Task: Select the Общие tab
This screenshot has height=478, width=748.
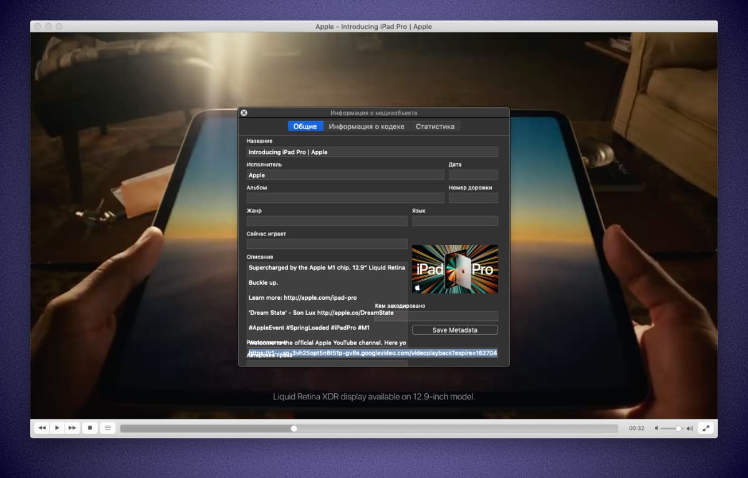Action: pyautogui.click(x=305, y=127)
